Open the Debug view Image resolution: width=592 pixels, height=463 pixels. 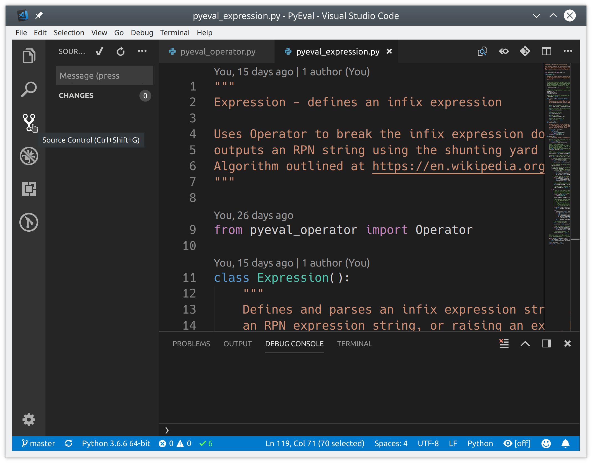(29, 156)
